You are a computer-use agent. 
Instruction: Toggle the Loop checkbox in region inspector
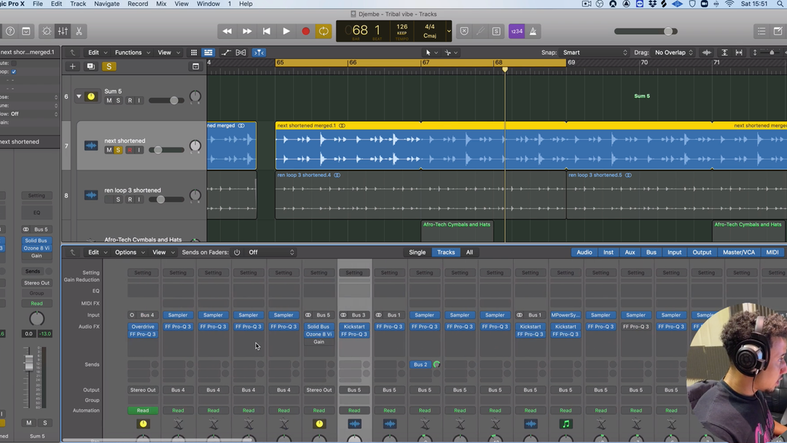coord(13,71)
